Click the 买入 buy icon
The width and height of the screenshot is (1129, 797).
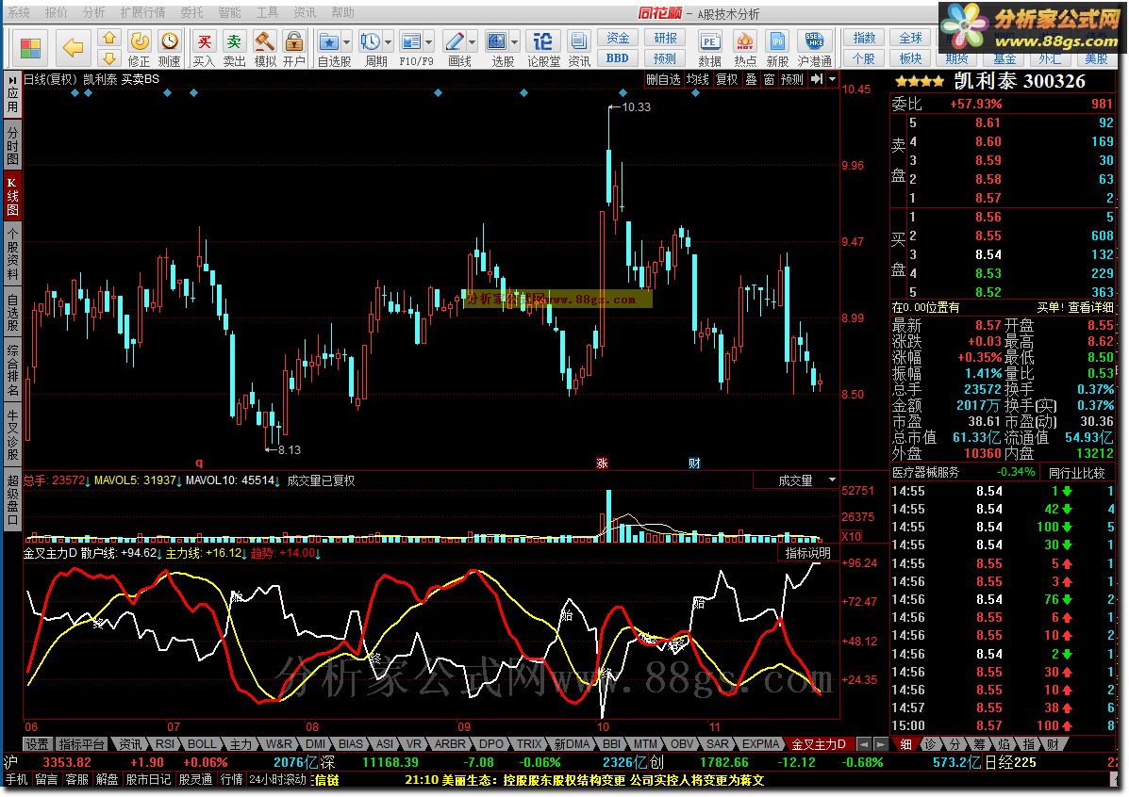click(205, 49)
